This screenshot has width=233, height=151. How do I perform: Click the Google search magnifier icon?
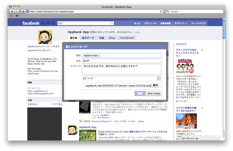click(167, 11)
